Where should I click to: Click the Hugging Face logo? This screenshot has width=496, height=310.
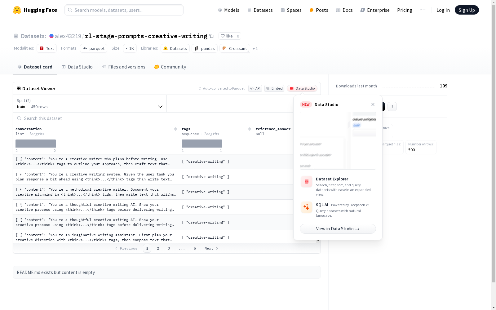[x=35, y=10]
